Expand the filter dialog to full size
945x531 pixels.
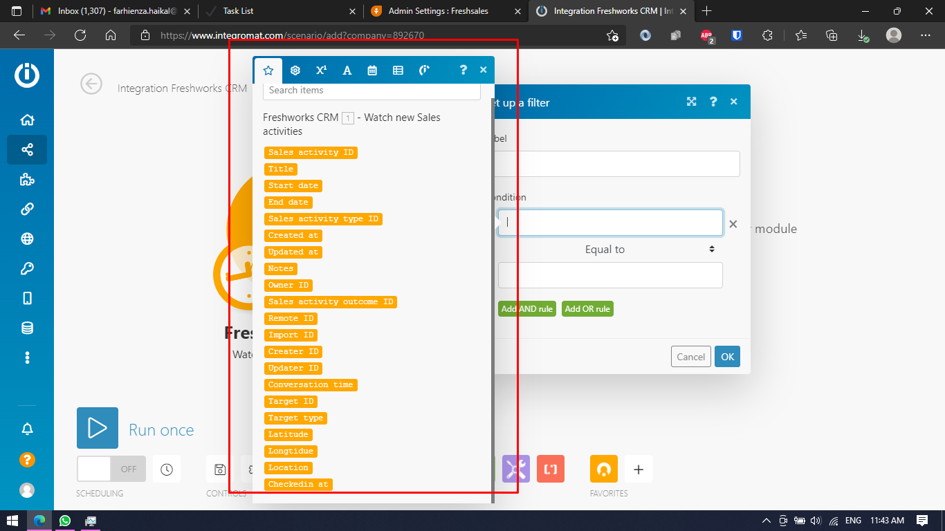tap(691, 102)
